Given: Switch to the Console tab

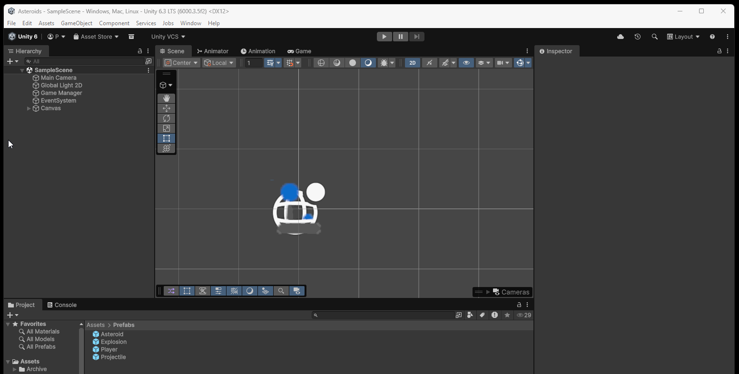Looking at the screenshot, I should click(61, 305).
